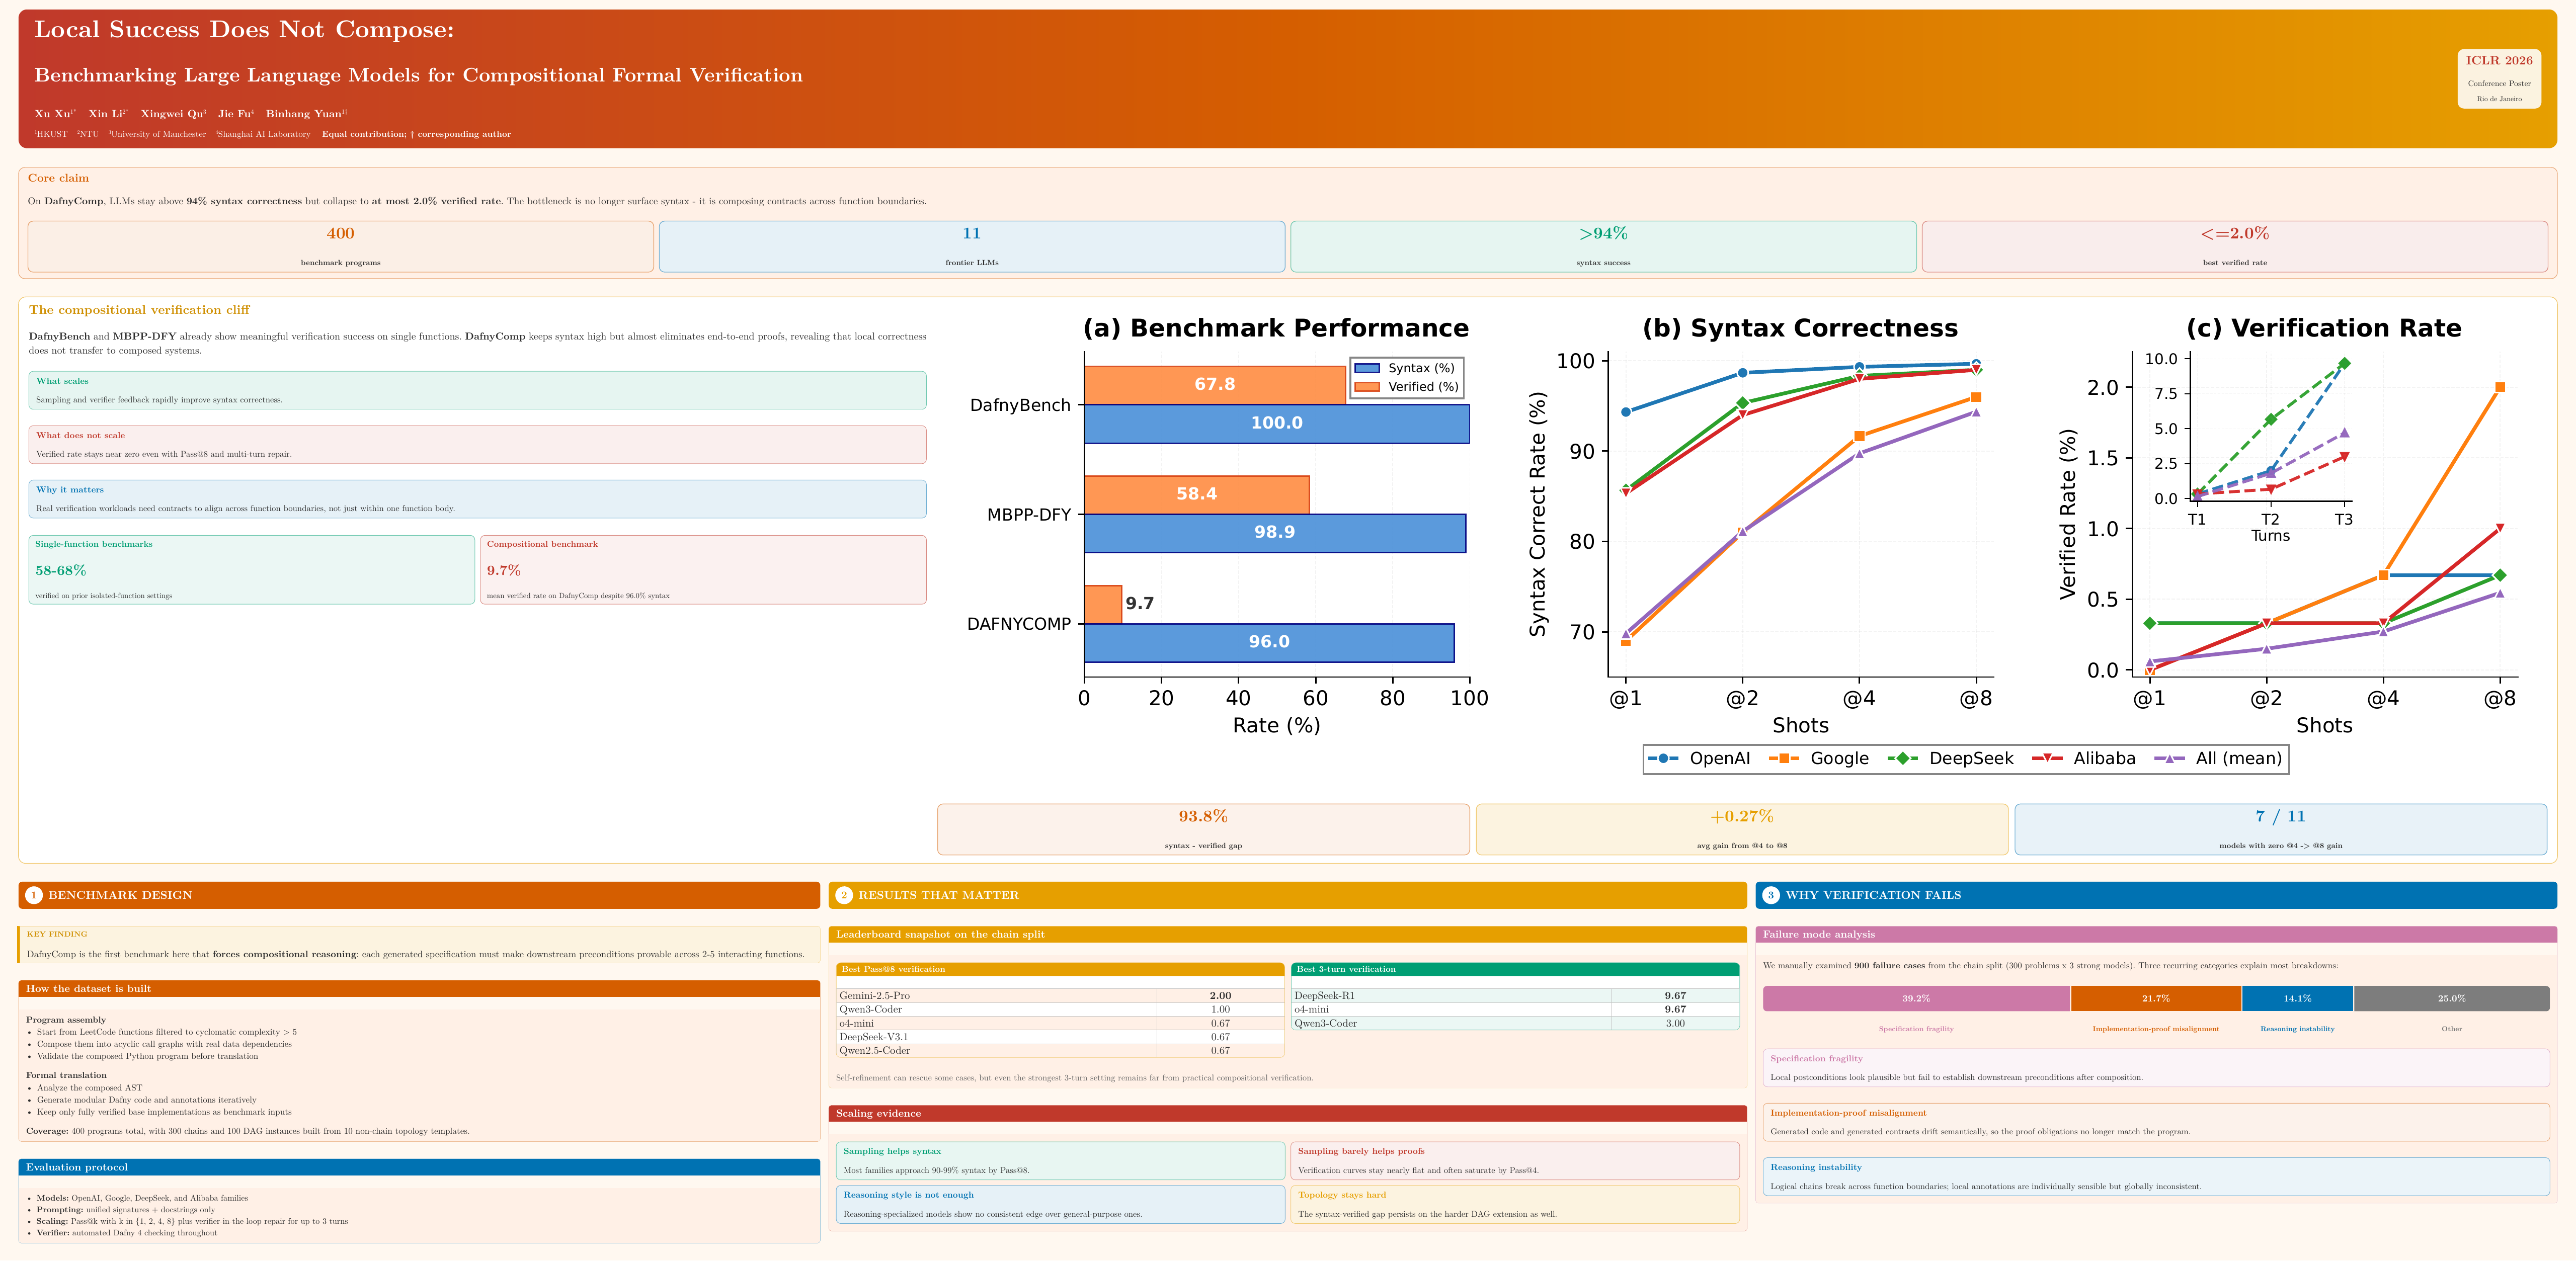Click the orange Verified (%) legend swatch
The image size is (2576, 1261).
tap(1367, 387)
